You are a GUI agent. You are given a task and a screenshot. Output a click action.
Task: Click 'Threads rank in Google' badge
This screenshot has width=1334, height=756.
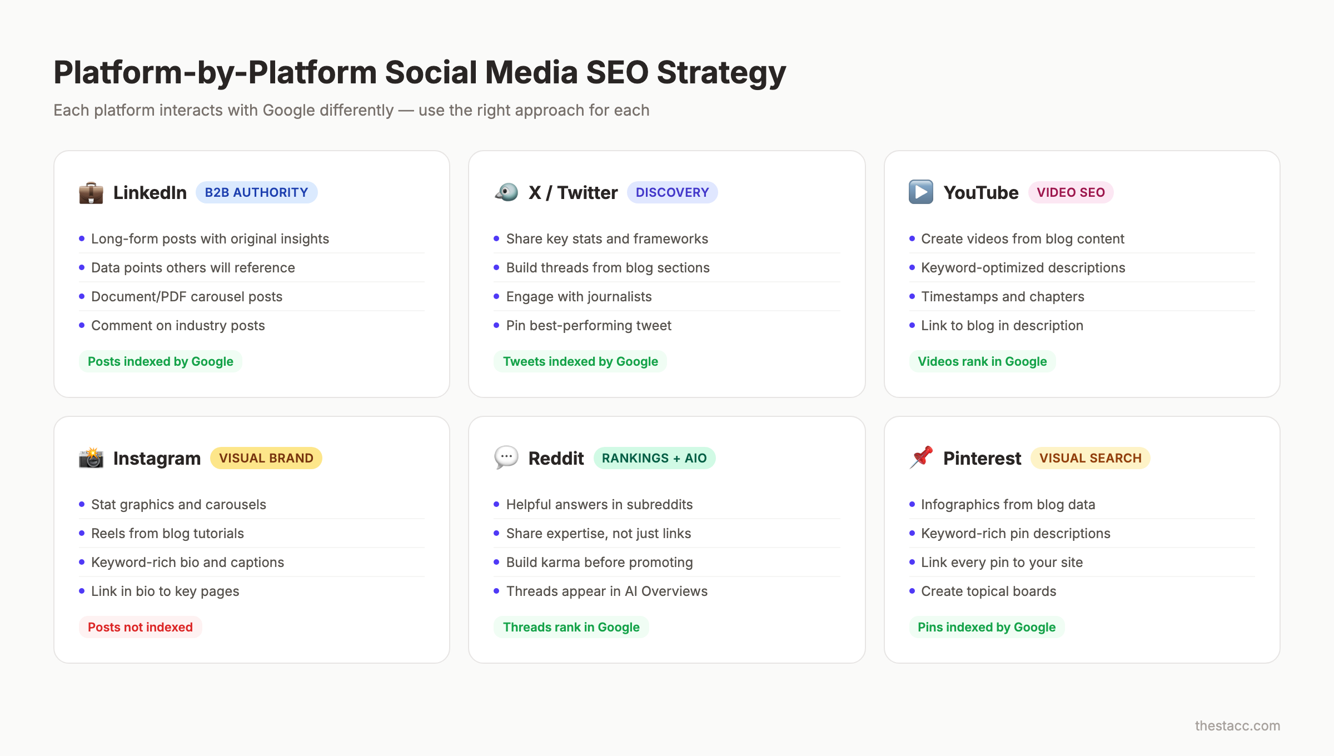[571, 627]
